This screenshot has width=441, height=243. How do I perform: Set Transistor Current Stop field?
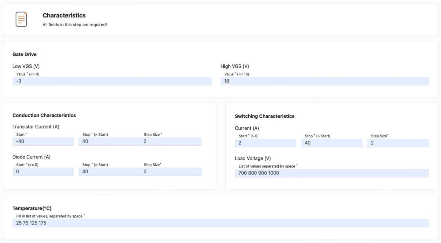click(x=109, y=142)
